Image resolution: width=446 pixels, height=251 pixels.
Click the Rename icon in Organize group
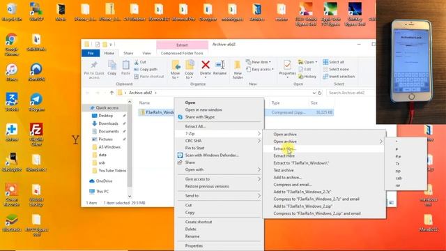pyautogui.click(x=220, y=65)
